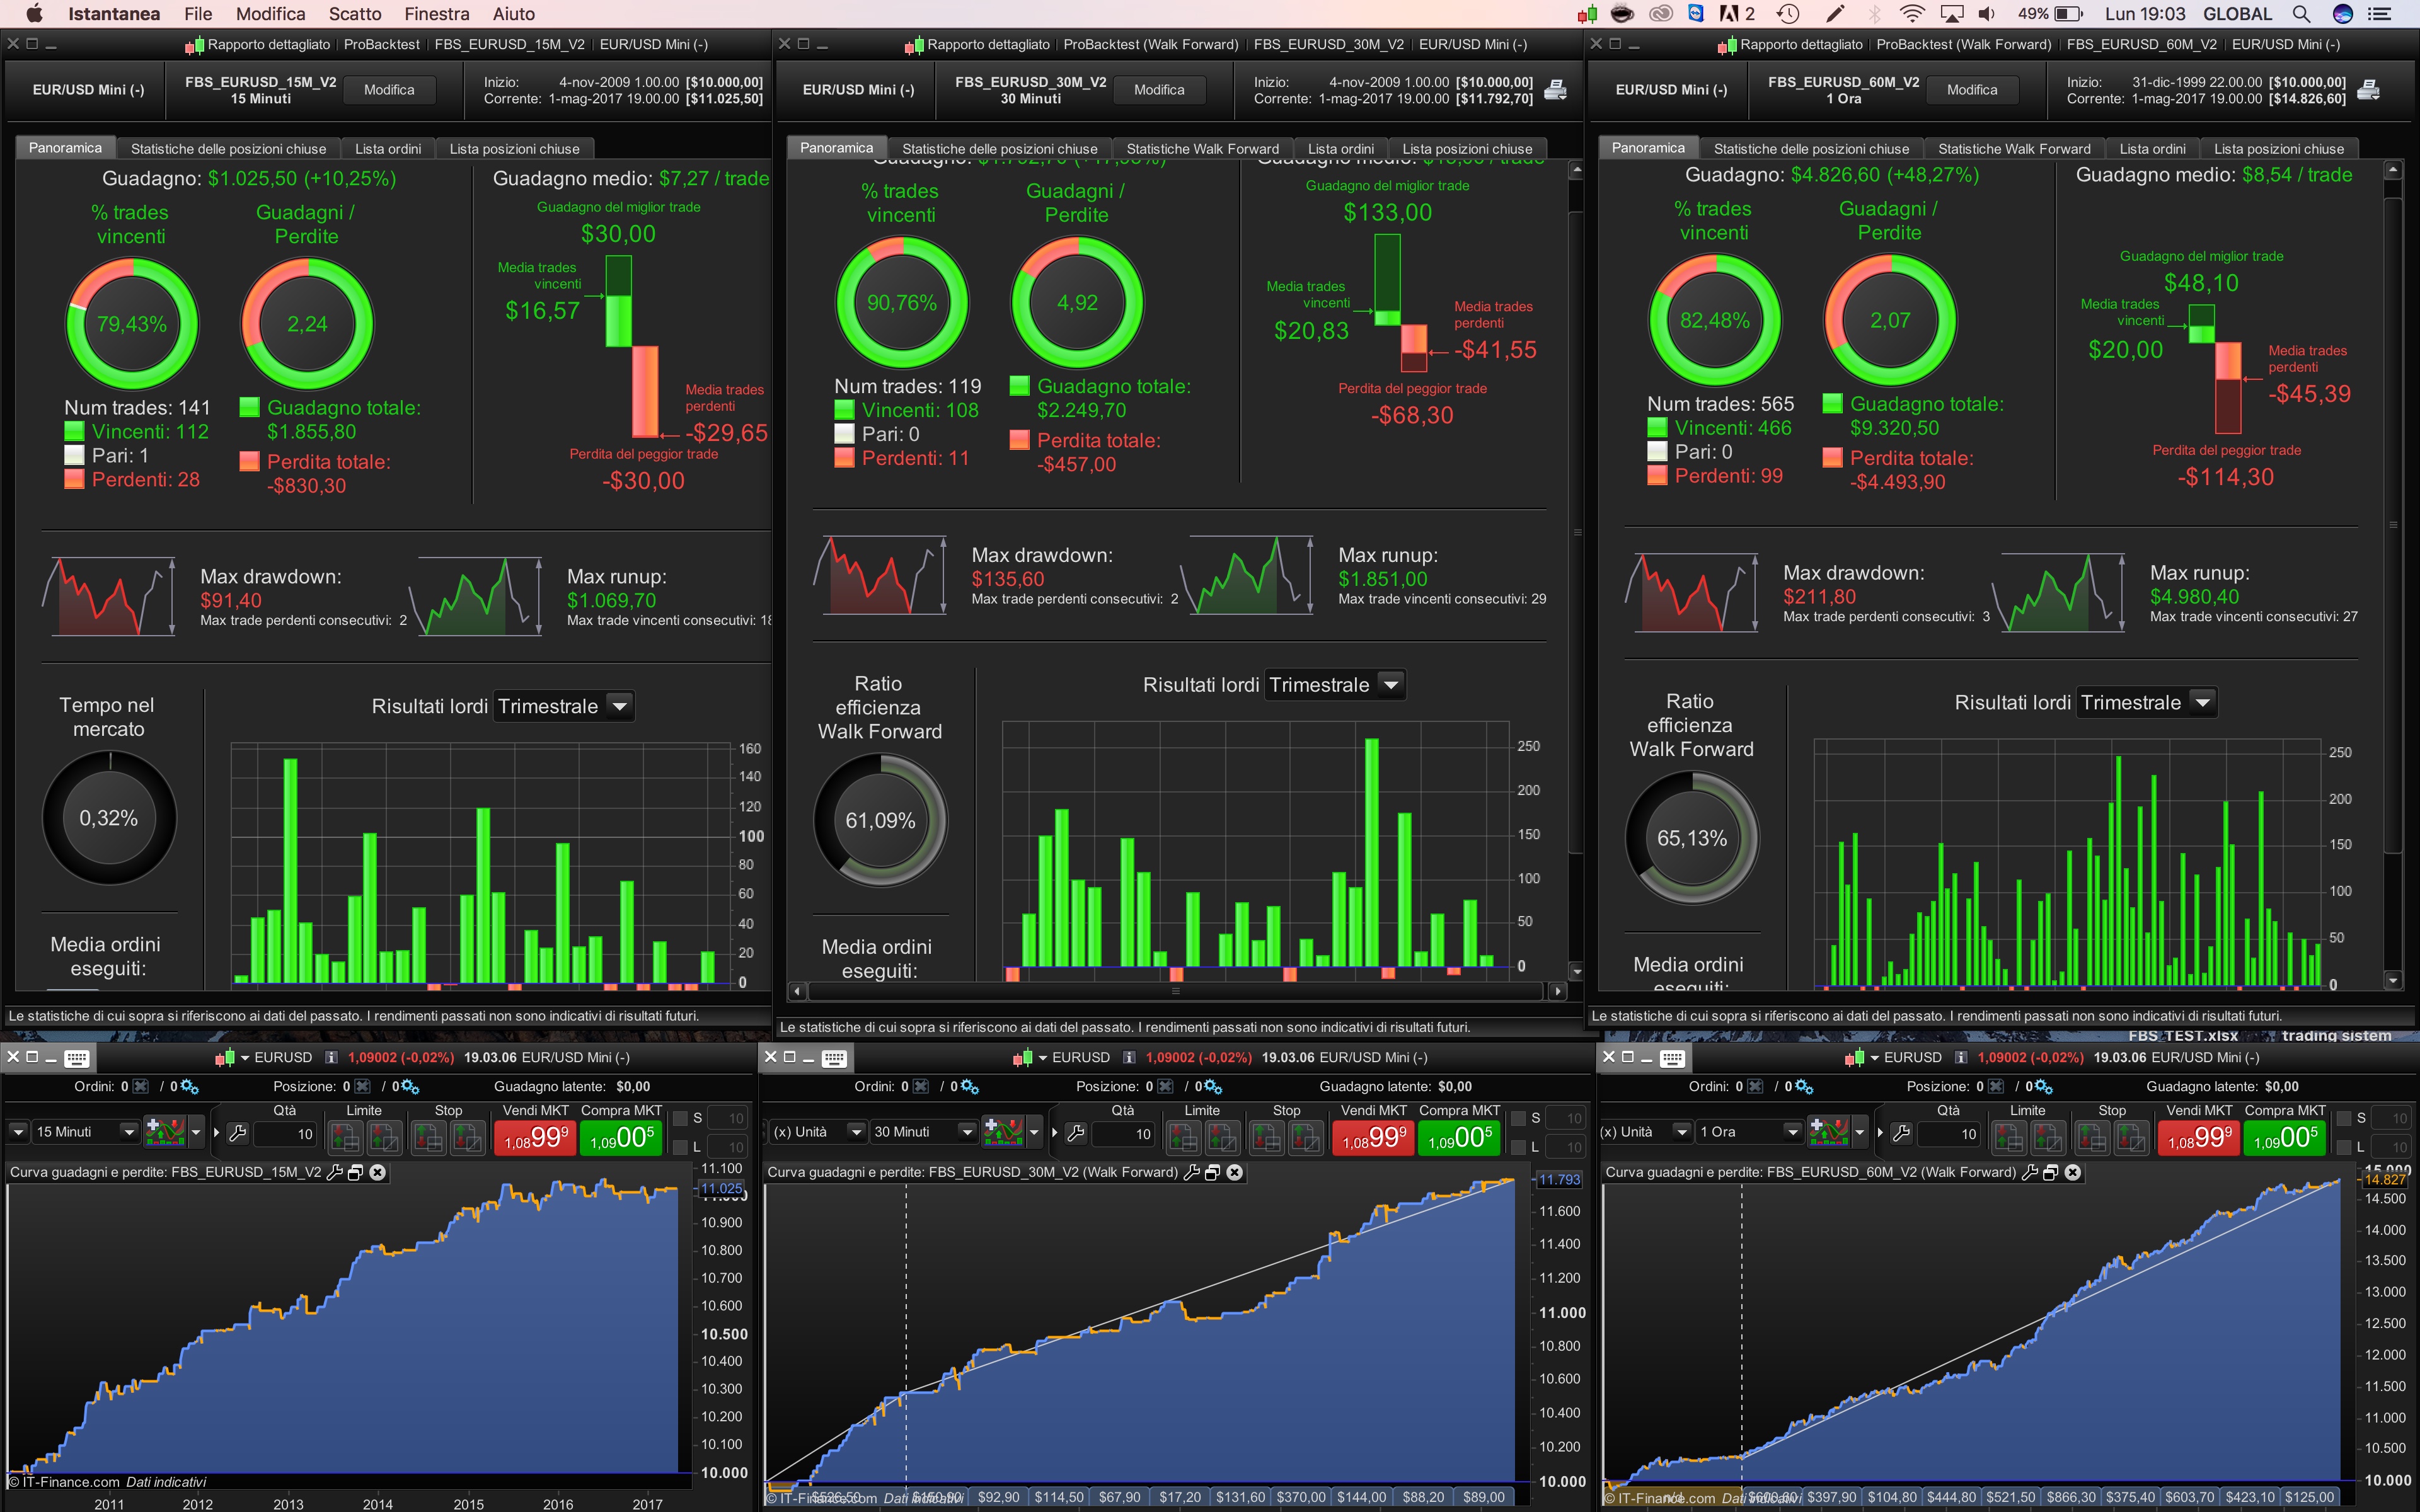Enable the S checkbox in 15 Minuti chart

681,1118
